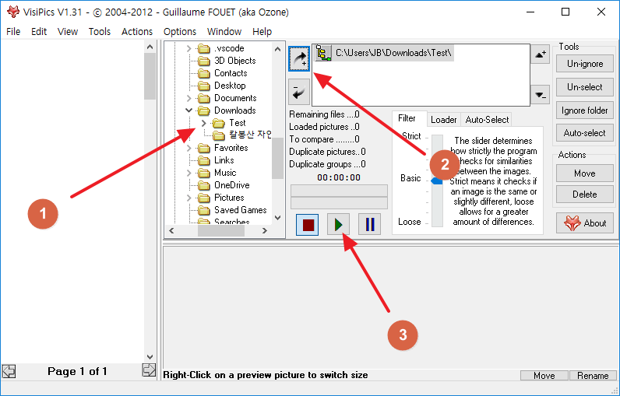This screenshot has height=396, width=620.
Task: Switch to the Auto-Select tab
Action: (487, 120)
